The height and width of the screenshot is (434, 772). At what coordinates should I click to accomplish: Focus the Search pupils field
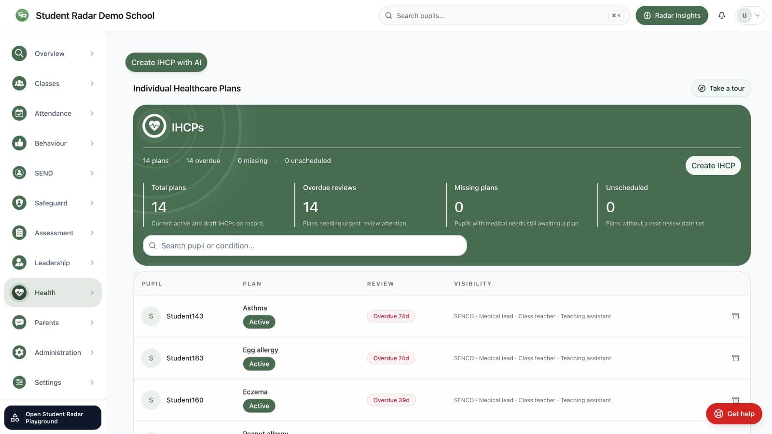click(x=504, y=15)
